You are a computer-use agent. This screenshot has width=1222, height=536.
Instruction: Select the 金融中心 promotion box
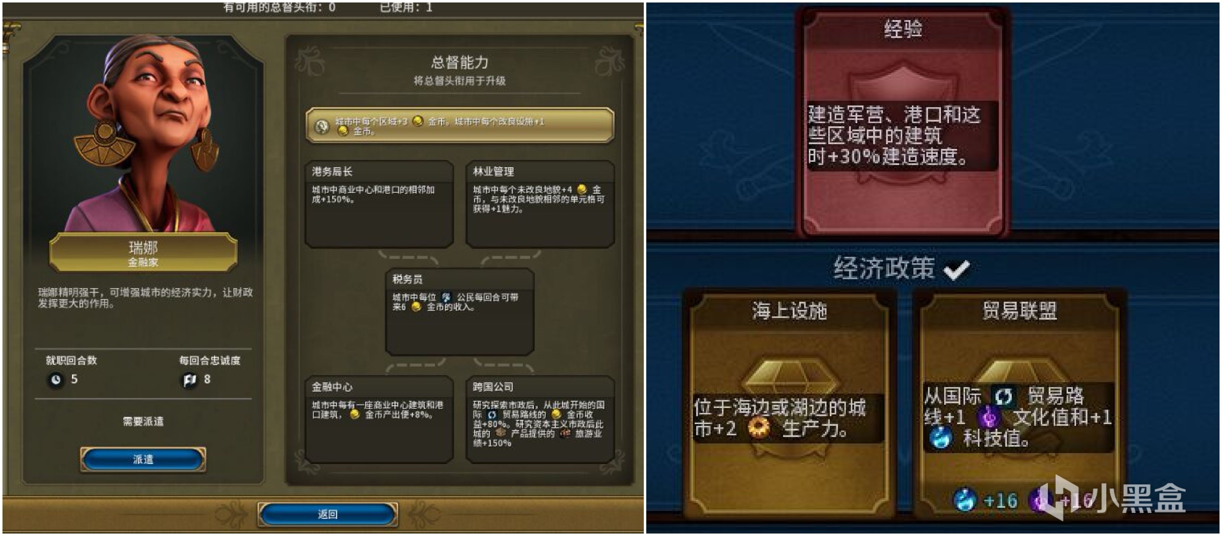(x=379, y=419)
